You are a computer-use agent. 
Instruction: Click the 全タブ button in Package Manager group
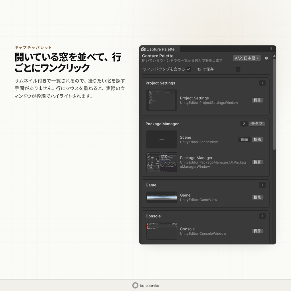[257, 124]
